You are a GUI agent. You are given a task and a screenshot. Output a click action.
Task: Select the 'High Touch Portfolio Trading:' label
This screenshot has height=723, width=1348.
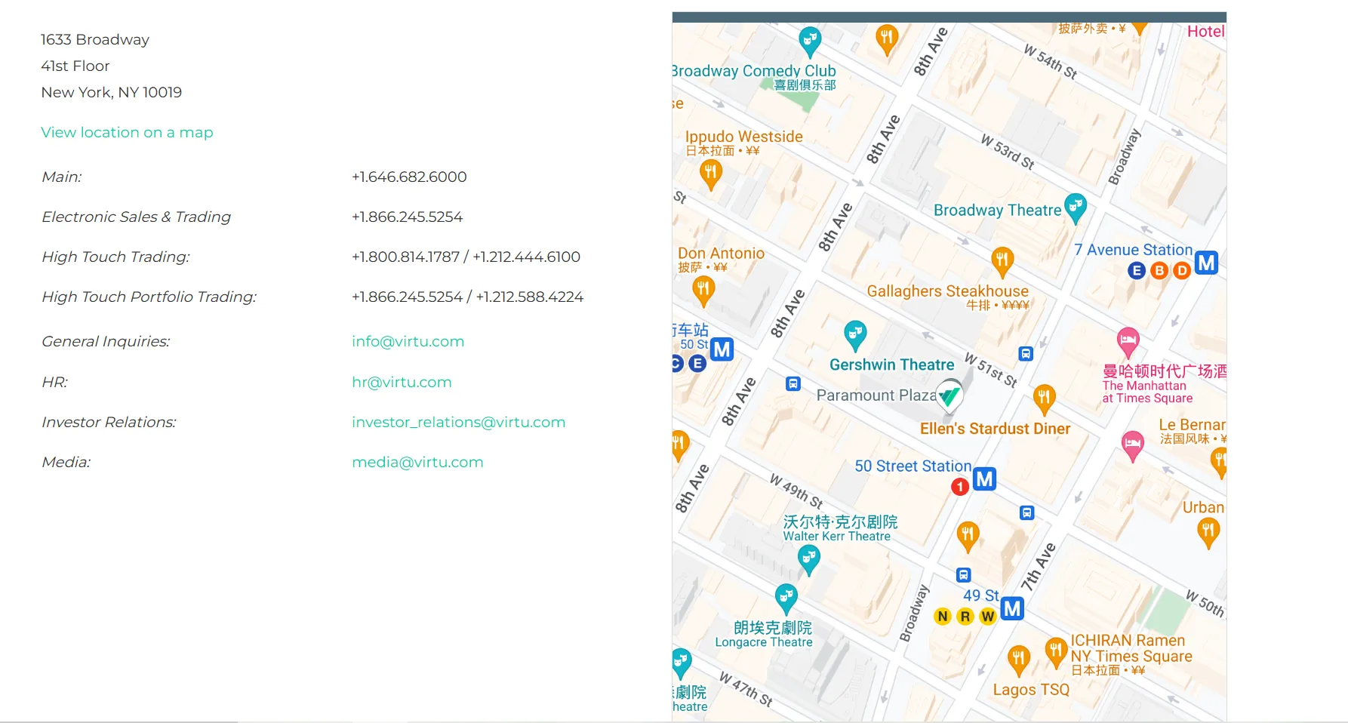[149, 297]
